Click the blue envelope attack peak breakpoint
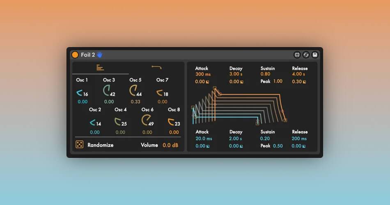This screenshot has height=205, width=390. click(193, 107)
